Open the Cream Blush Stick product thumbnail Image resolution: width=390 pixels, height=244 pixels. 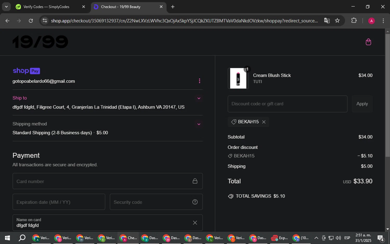238,78
